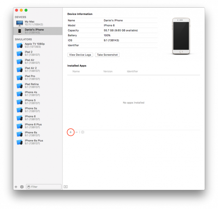Open View Device Logs
Screen dimensions: 218x209
(x=80, y=55)
